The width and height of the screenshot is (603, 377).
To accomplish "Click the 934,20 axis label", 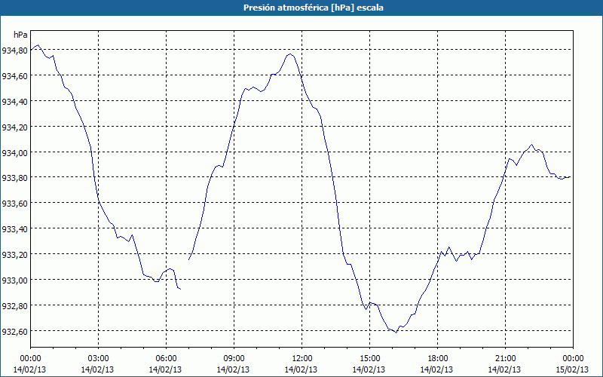I will [14, 127].
